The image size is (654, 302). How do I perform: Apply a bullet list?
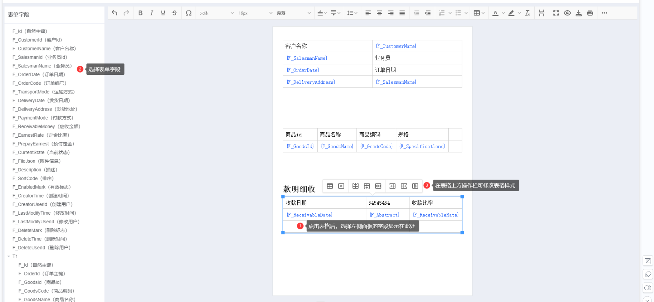pyautogui.click(x=458, y=13)
